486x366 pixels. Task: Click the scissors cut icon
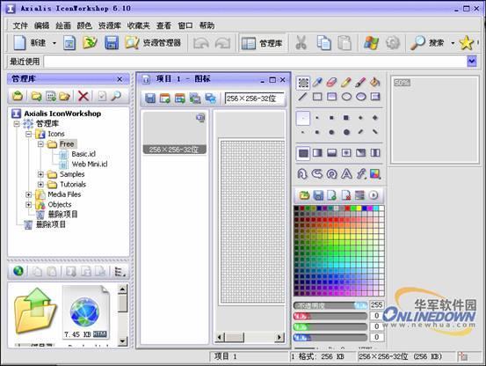click(x=301, y=43)
